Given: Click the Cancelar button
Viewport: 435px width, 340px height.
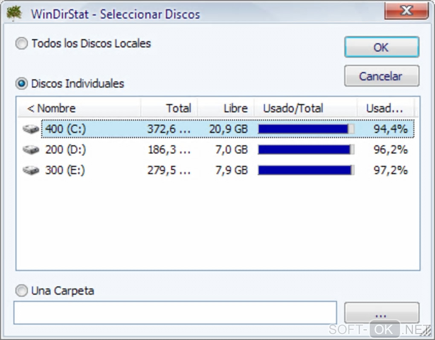Looking at the screenshot, I should [382, 76].
